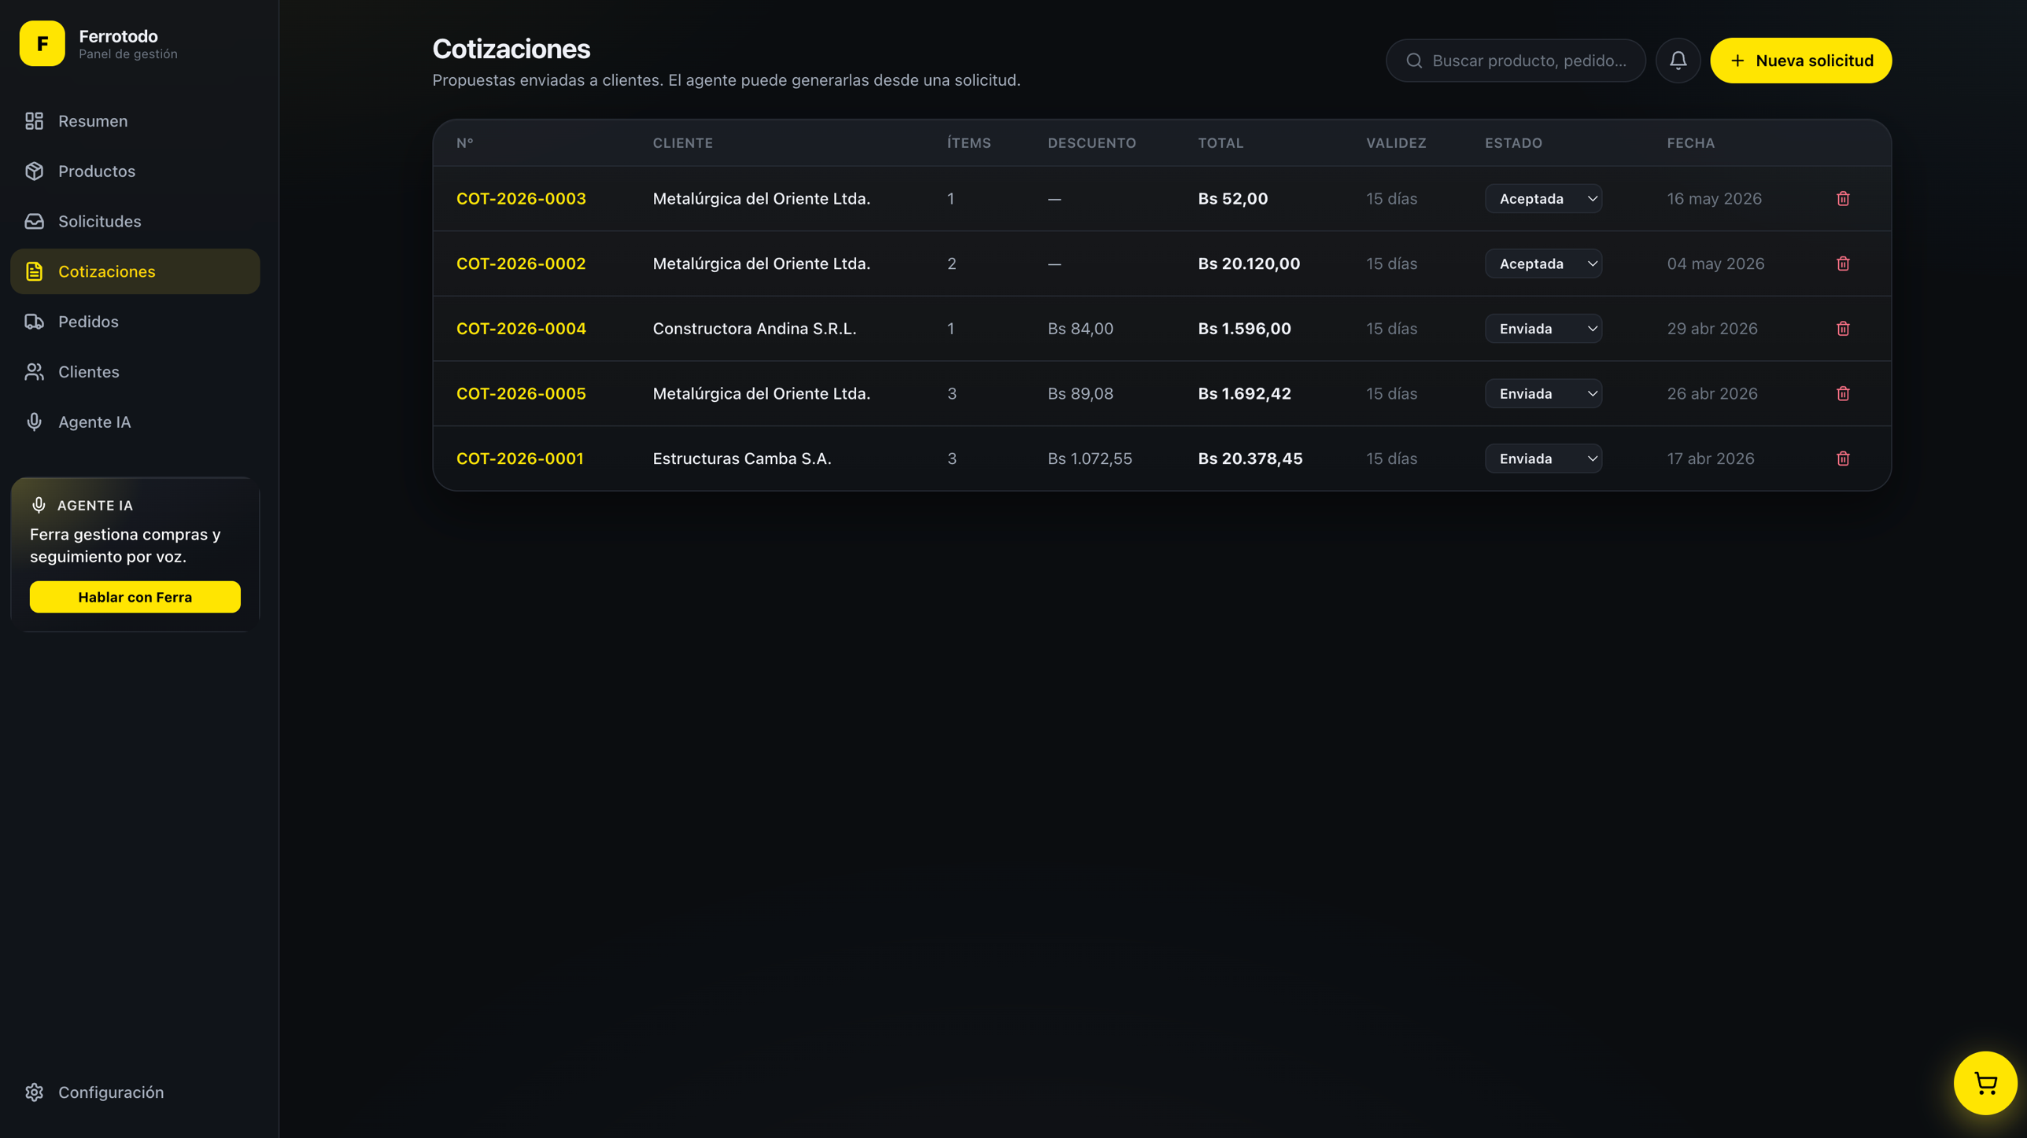Click the date 16 may 2026
Image resolution: width=2027 pixels, height=1138 pixels.
(x=1714, y=199)
